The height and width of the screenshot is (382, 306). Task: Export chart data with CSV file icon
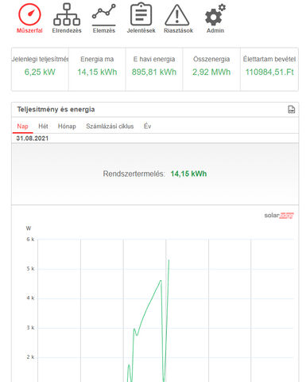(292, 109)
